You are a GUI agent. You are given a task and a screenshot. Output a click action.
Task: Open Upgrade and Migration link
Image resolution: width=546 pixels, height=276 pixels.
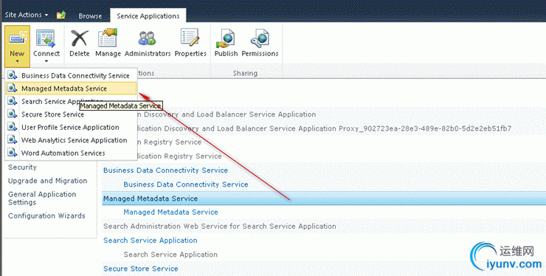coord(48,181)
